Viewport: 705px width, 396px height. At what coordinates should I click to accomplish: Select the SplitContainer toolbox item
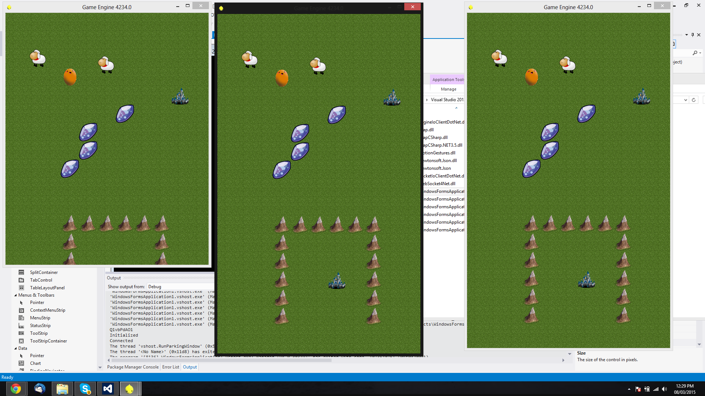click(x=44, y=272)
